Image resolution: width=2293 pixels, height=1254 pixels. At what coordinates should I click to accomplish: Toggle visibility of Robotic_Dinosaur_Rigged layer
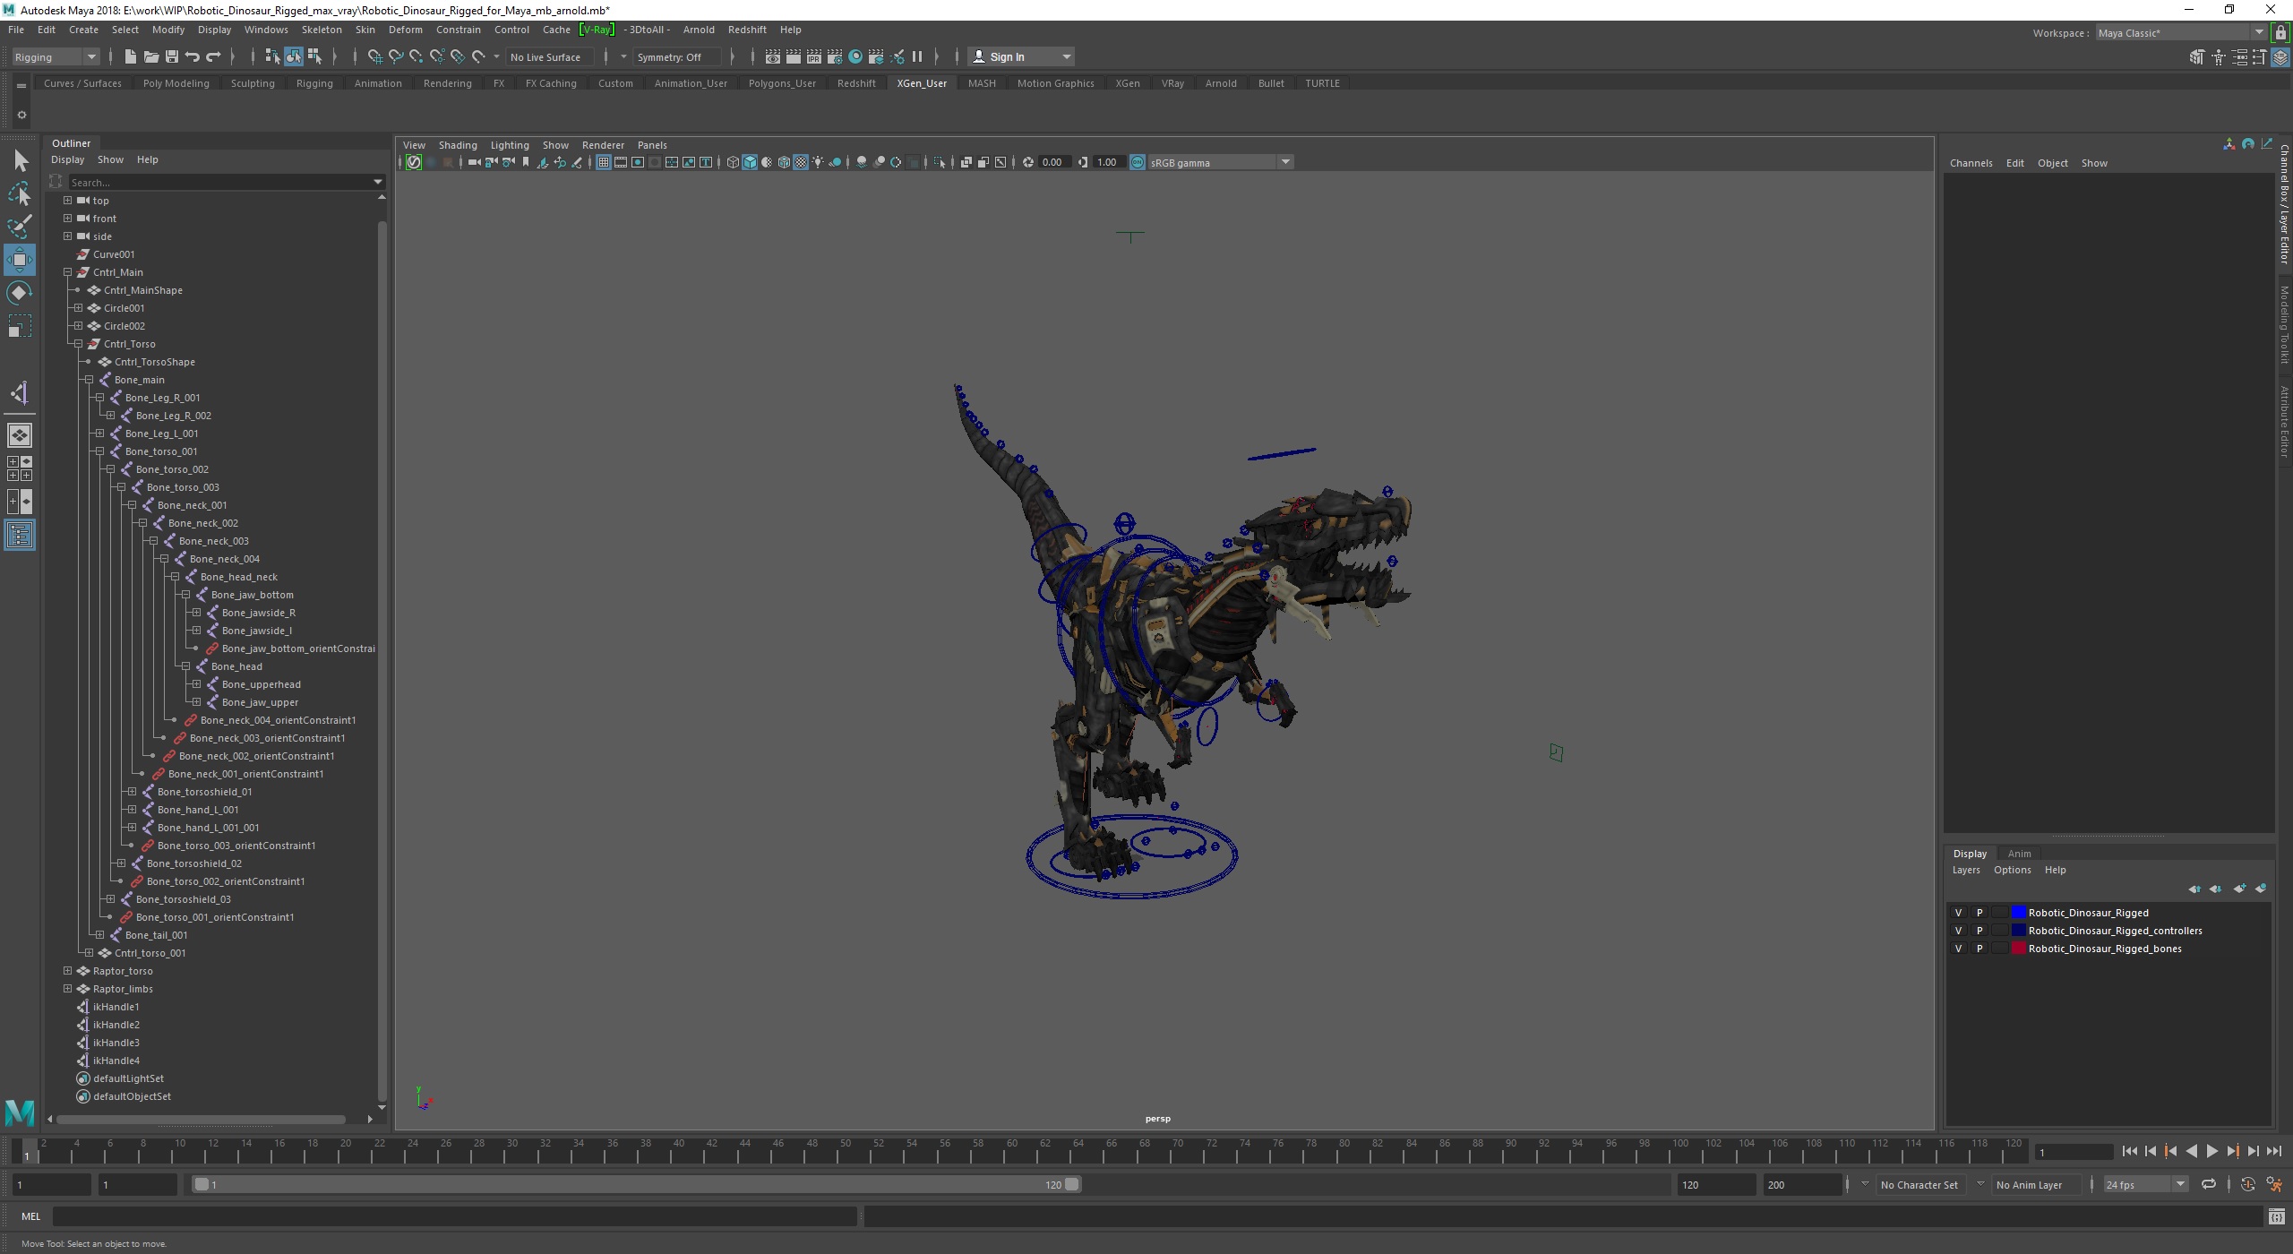1958,913
